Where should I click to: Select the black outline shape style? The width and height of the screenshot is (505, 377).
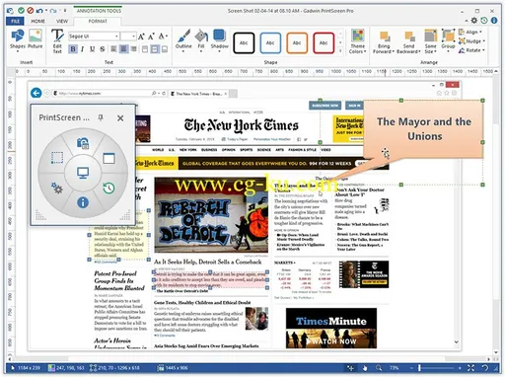244,42
